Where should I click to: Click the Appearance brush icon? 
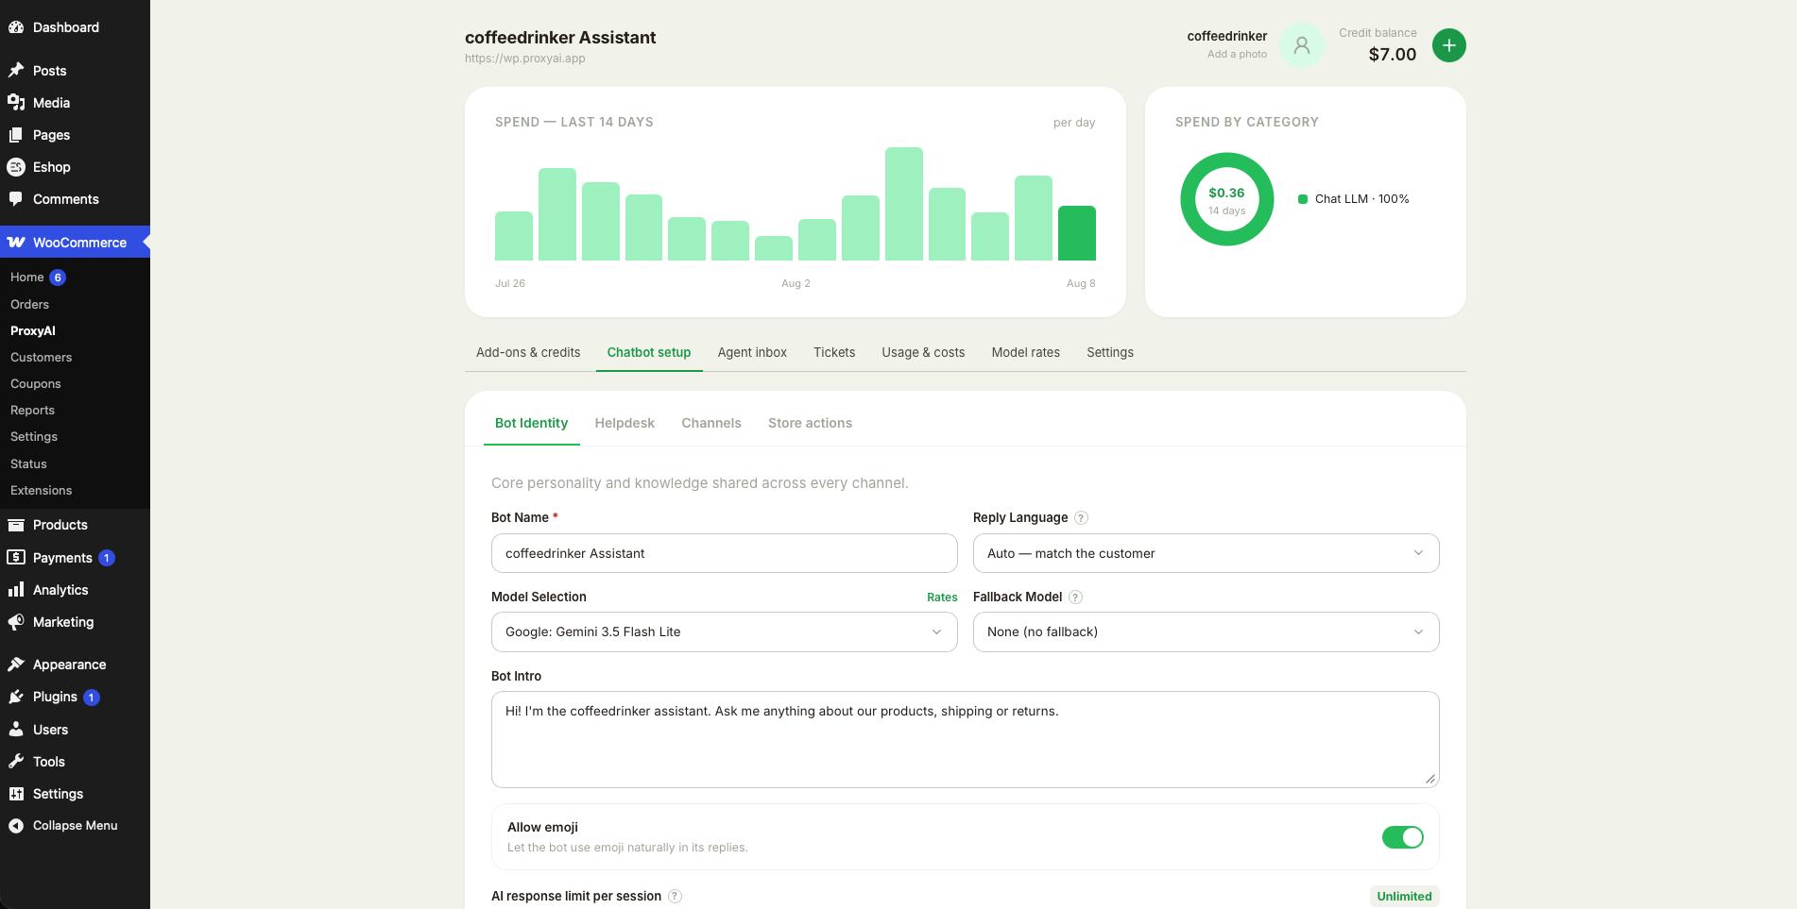click(16, 665)
